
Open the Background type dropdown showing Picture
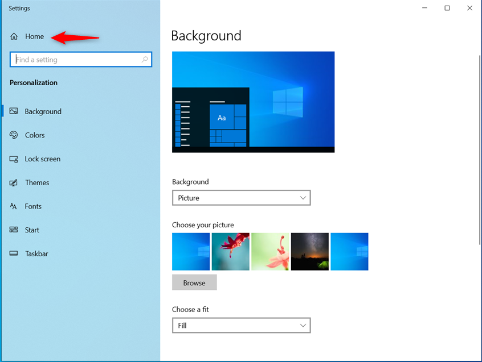(x=242, y=198)
